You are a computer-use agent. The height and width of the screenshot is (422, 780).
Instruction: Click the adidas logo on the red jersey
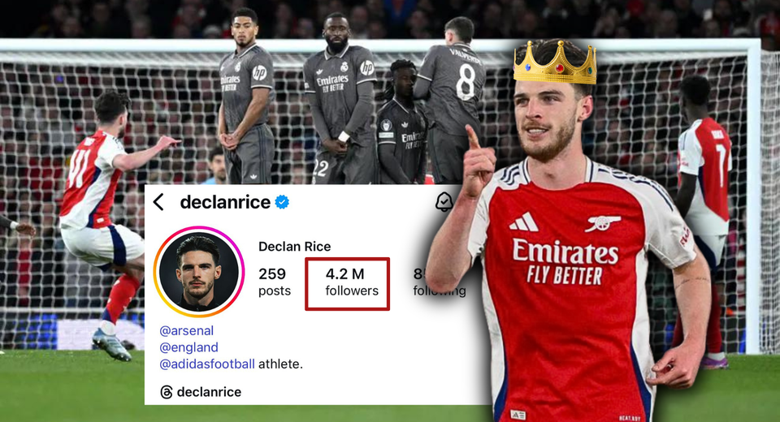[523, 222]
